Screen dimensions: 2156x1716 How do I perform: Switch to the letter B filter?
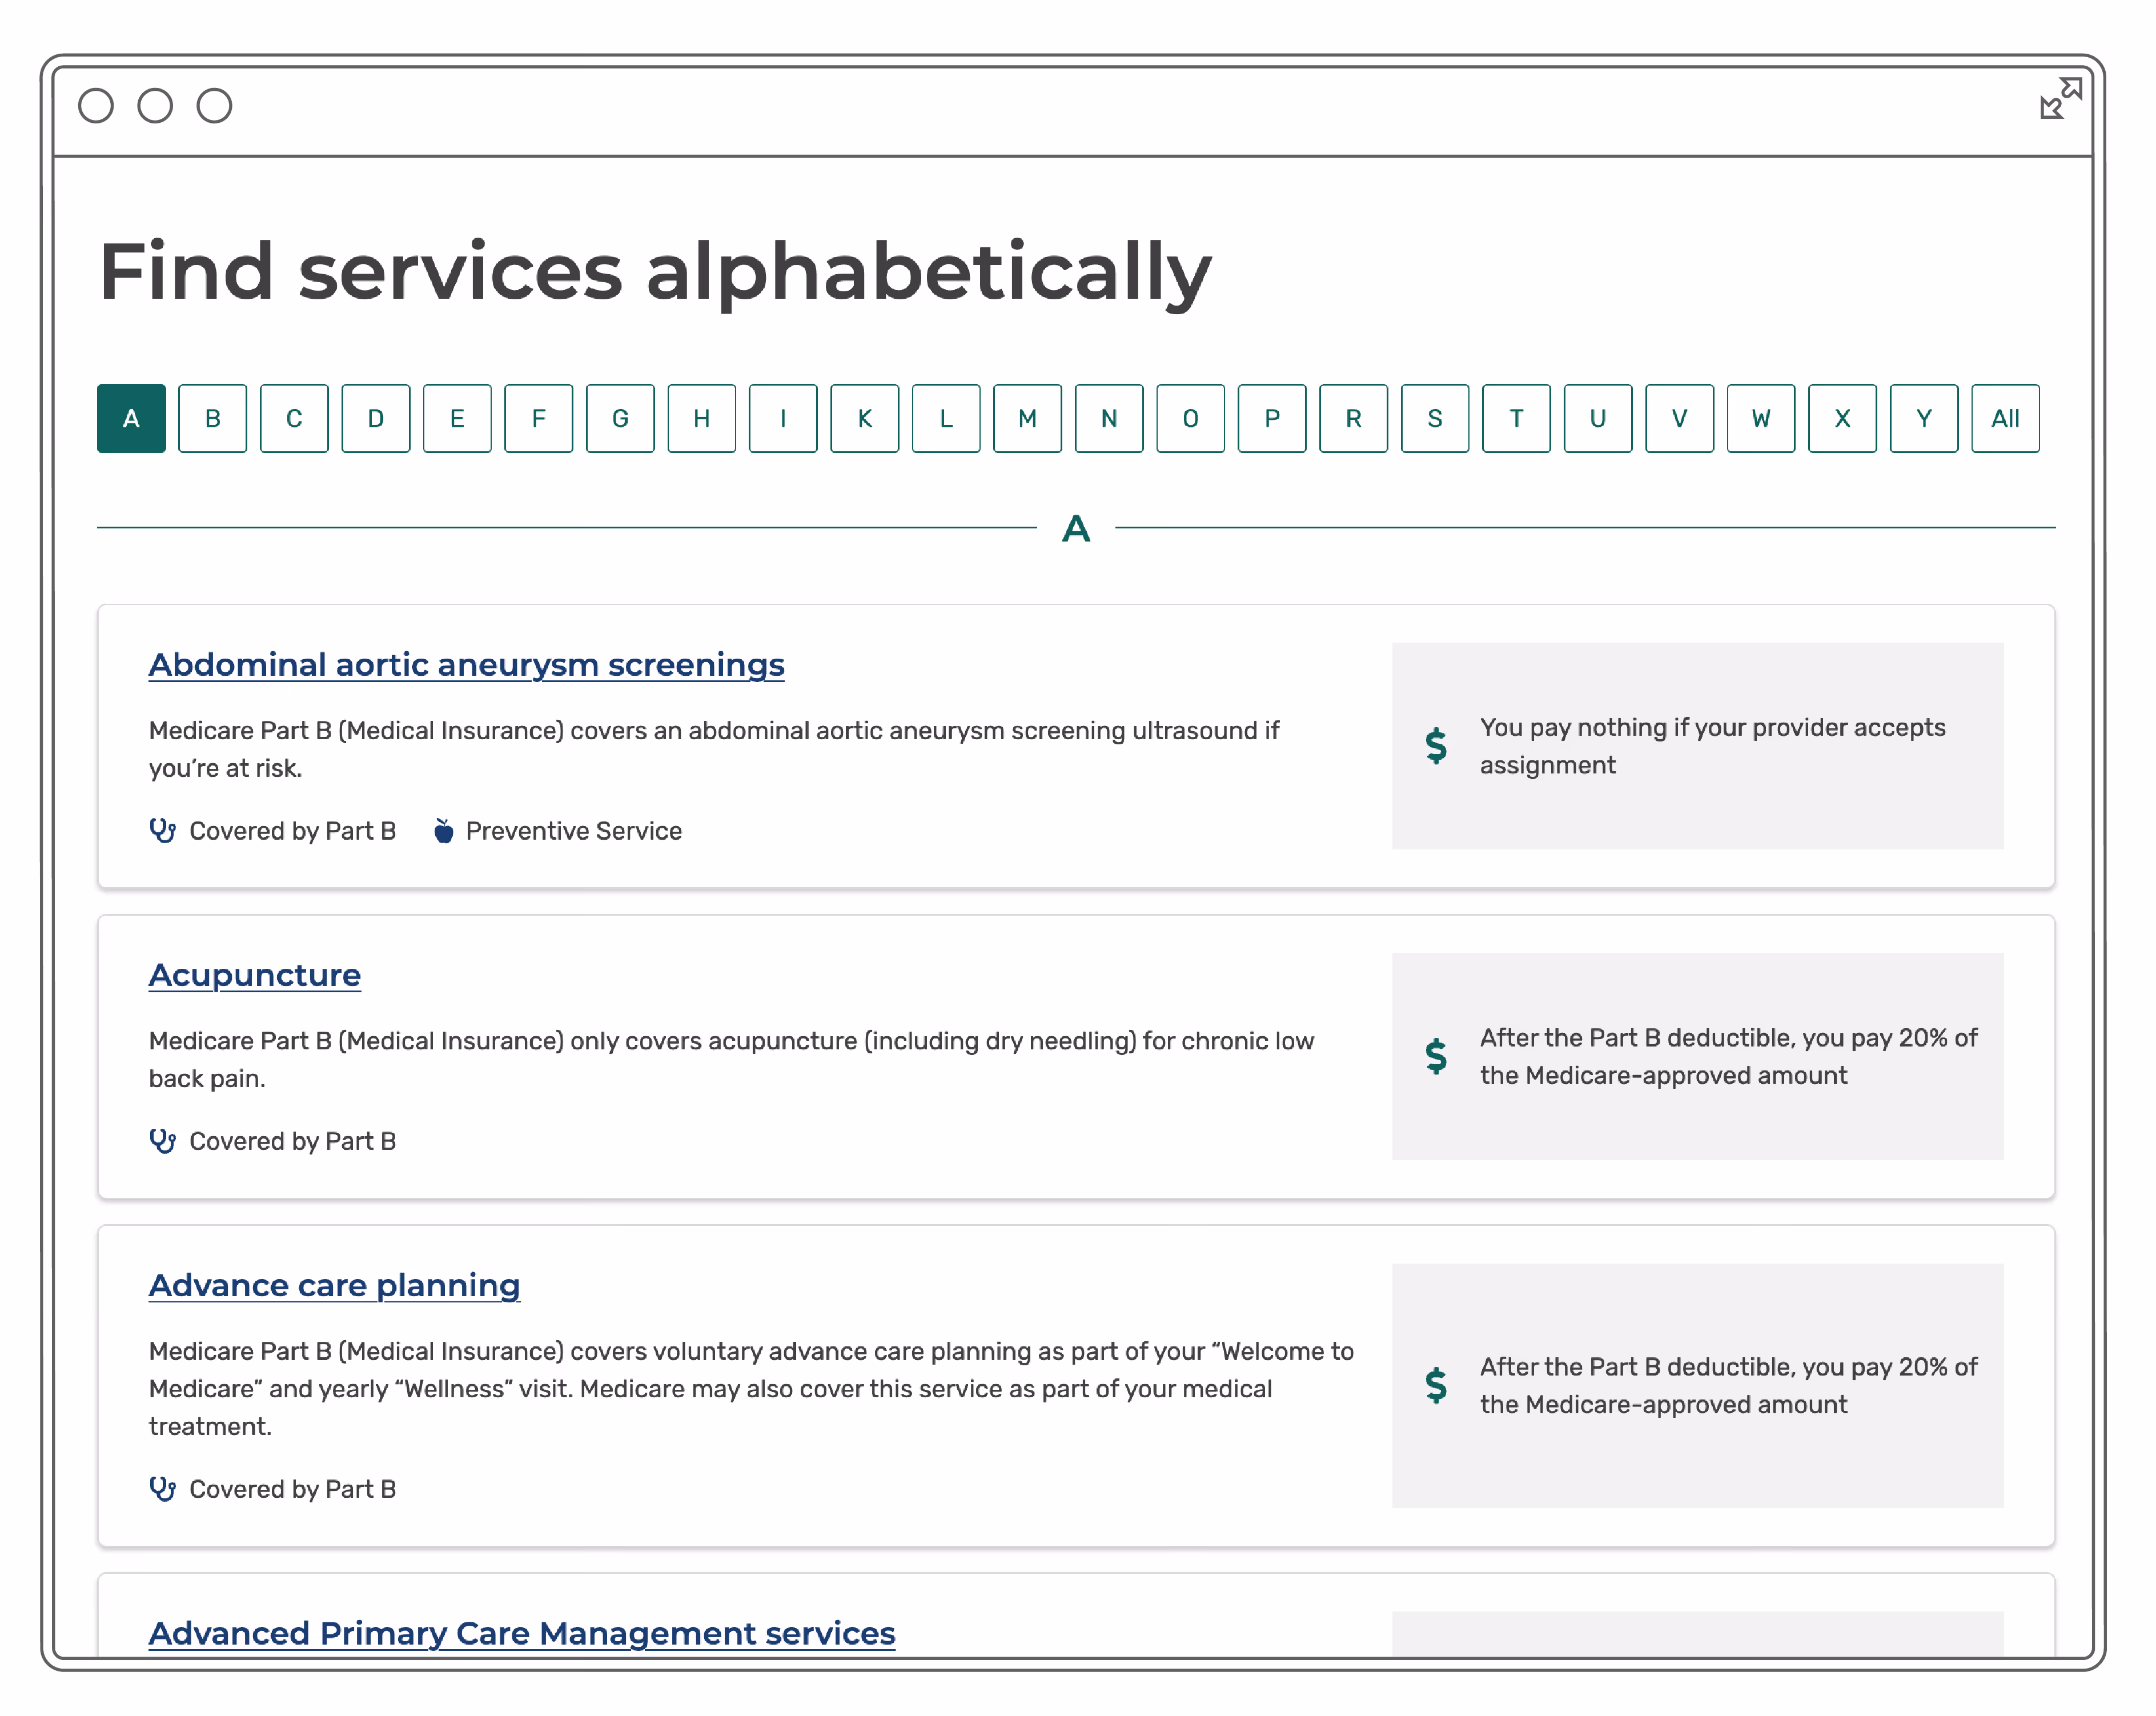[212, 419]
